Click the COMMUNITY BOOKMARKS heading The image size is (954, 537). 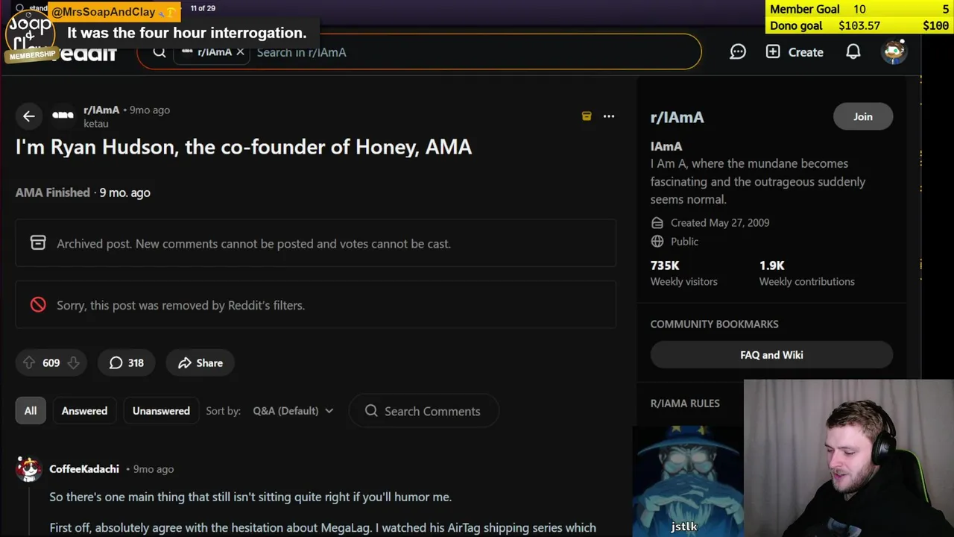(x=714, y=324)
